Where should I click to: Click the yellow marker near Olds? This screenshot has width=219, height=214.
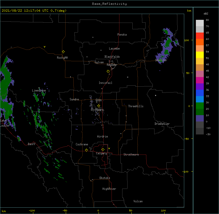pos(99,106)
